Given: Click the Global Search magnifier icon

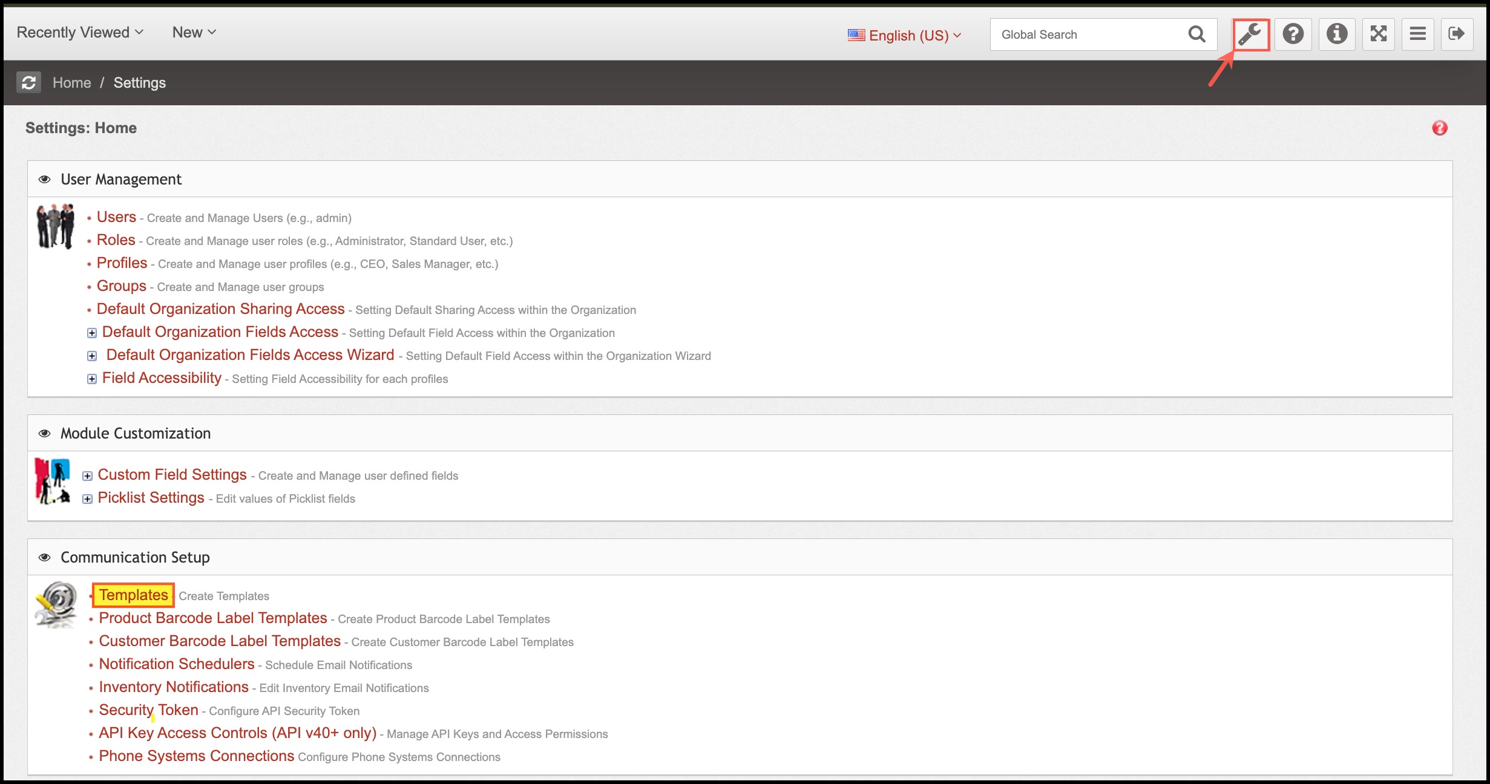Looking at the screenshot, I should (x=1196, y=34).
